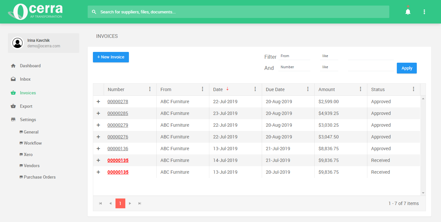Open the top-right vertical dots menu
This screenshot has height=222, width=441.
pyautogui.click(x=424, y=12)
